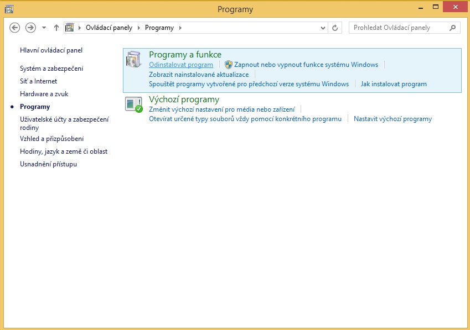Click the Prohledat Ovládací panely search field
470x330 pixels.
coord(399,28)
